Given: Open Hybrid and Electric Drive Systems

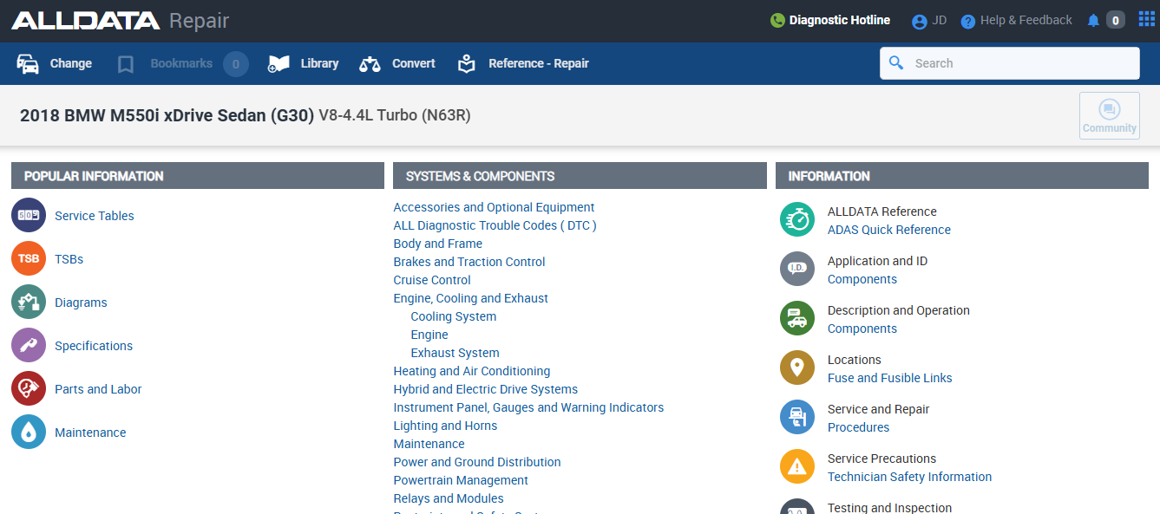Looking at the screenshot, I should (486, 389).
